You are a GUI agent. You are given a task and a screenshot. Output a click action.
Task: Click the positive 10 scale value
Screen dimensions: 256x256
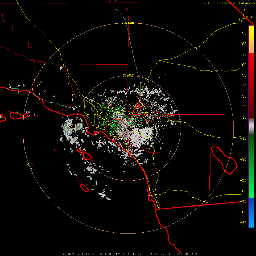[x=244, y=117]
